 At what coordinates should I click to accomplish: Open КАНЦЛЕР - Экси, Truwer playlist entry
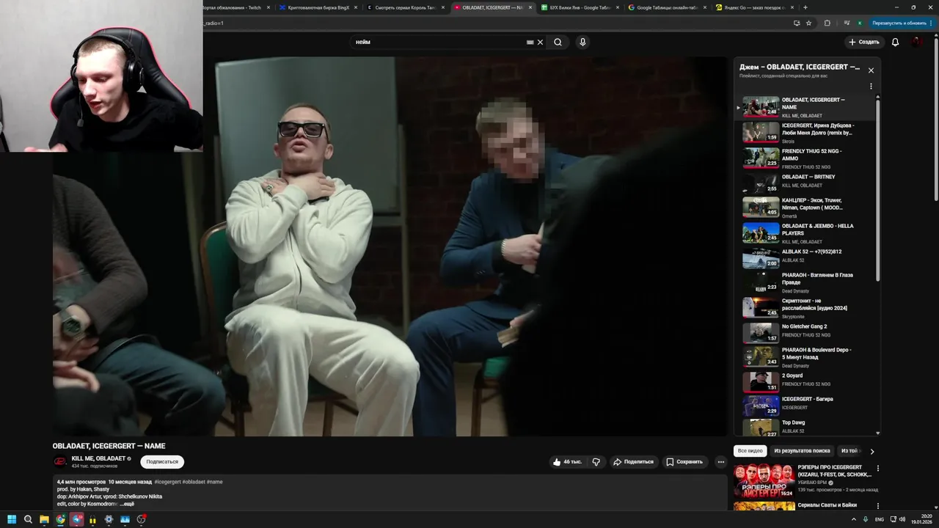coord(807,208)
